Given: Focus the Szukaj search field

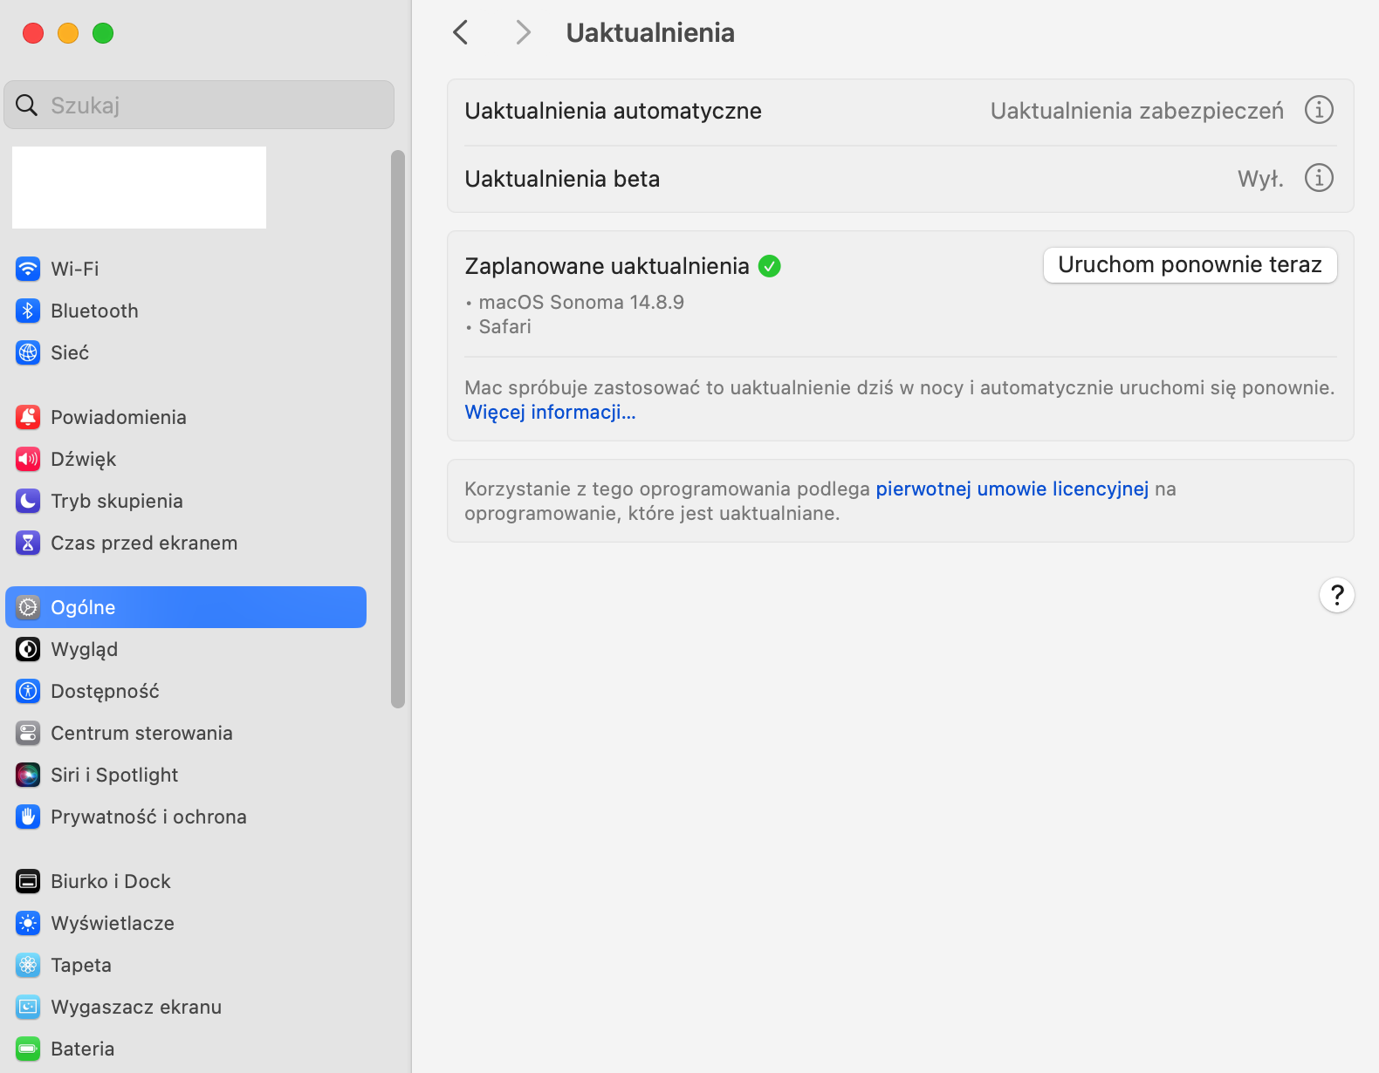Looking at the screenshot, I should 199,106.
